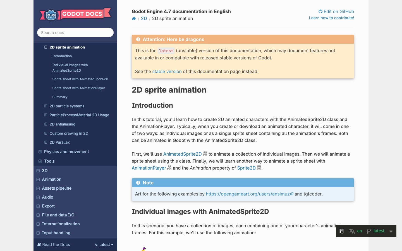Click Read the Docs footer label
The image size is (402, 251).
coord(54,245)
